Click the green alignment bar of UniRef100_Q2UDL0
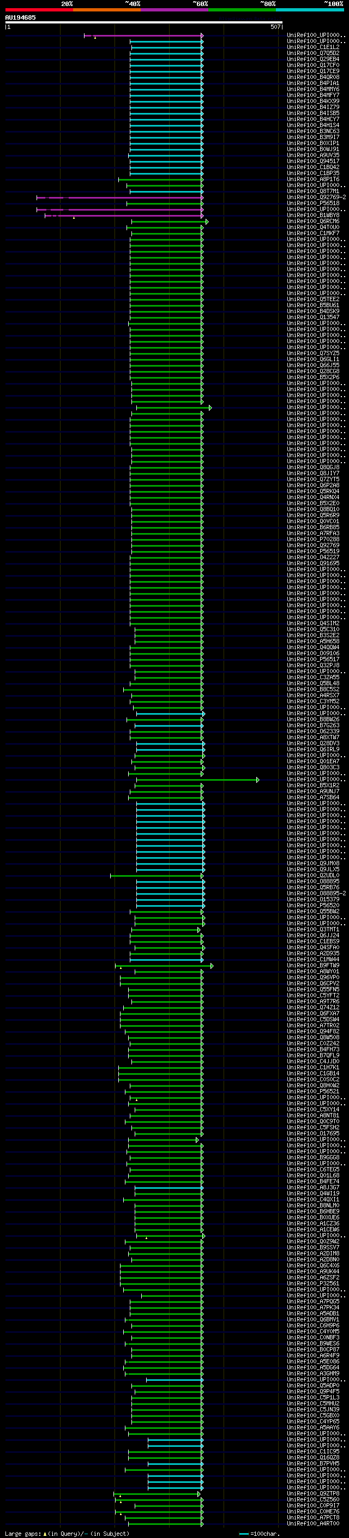The height and width of the screenshot is (1538, 349). click(157, 876)
